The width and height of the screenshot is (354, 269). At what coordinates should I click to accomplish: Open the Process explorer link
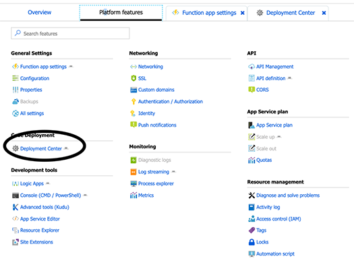coord(156,183)
